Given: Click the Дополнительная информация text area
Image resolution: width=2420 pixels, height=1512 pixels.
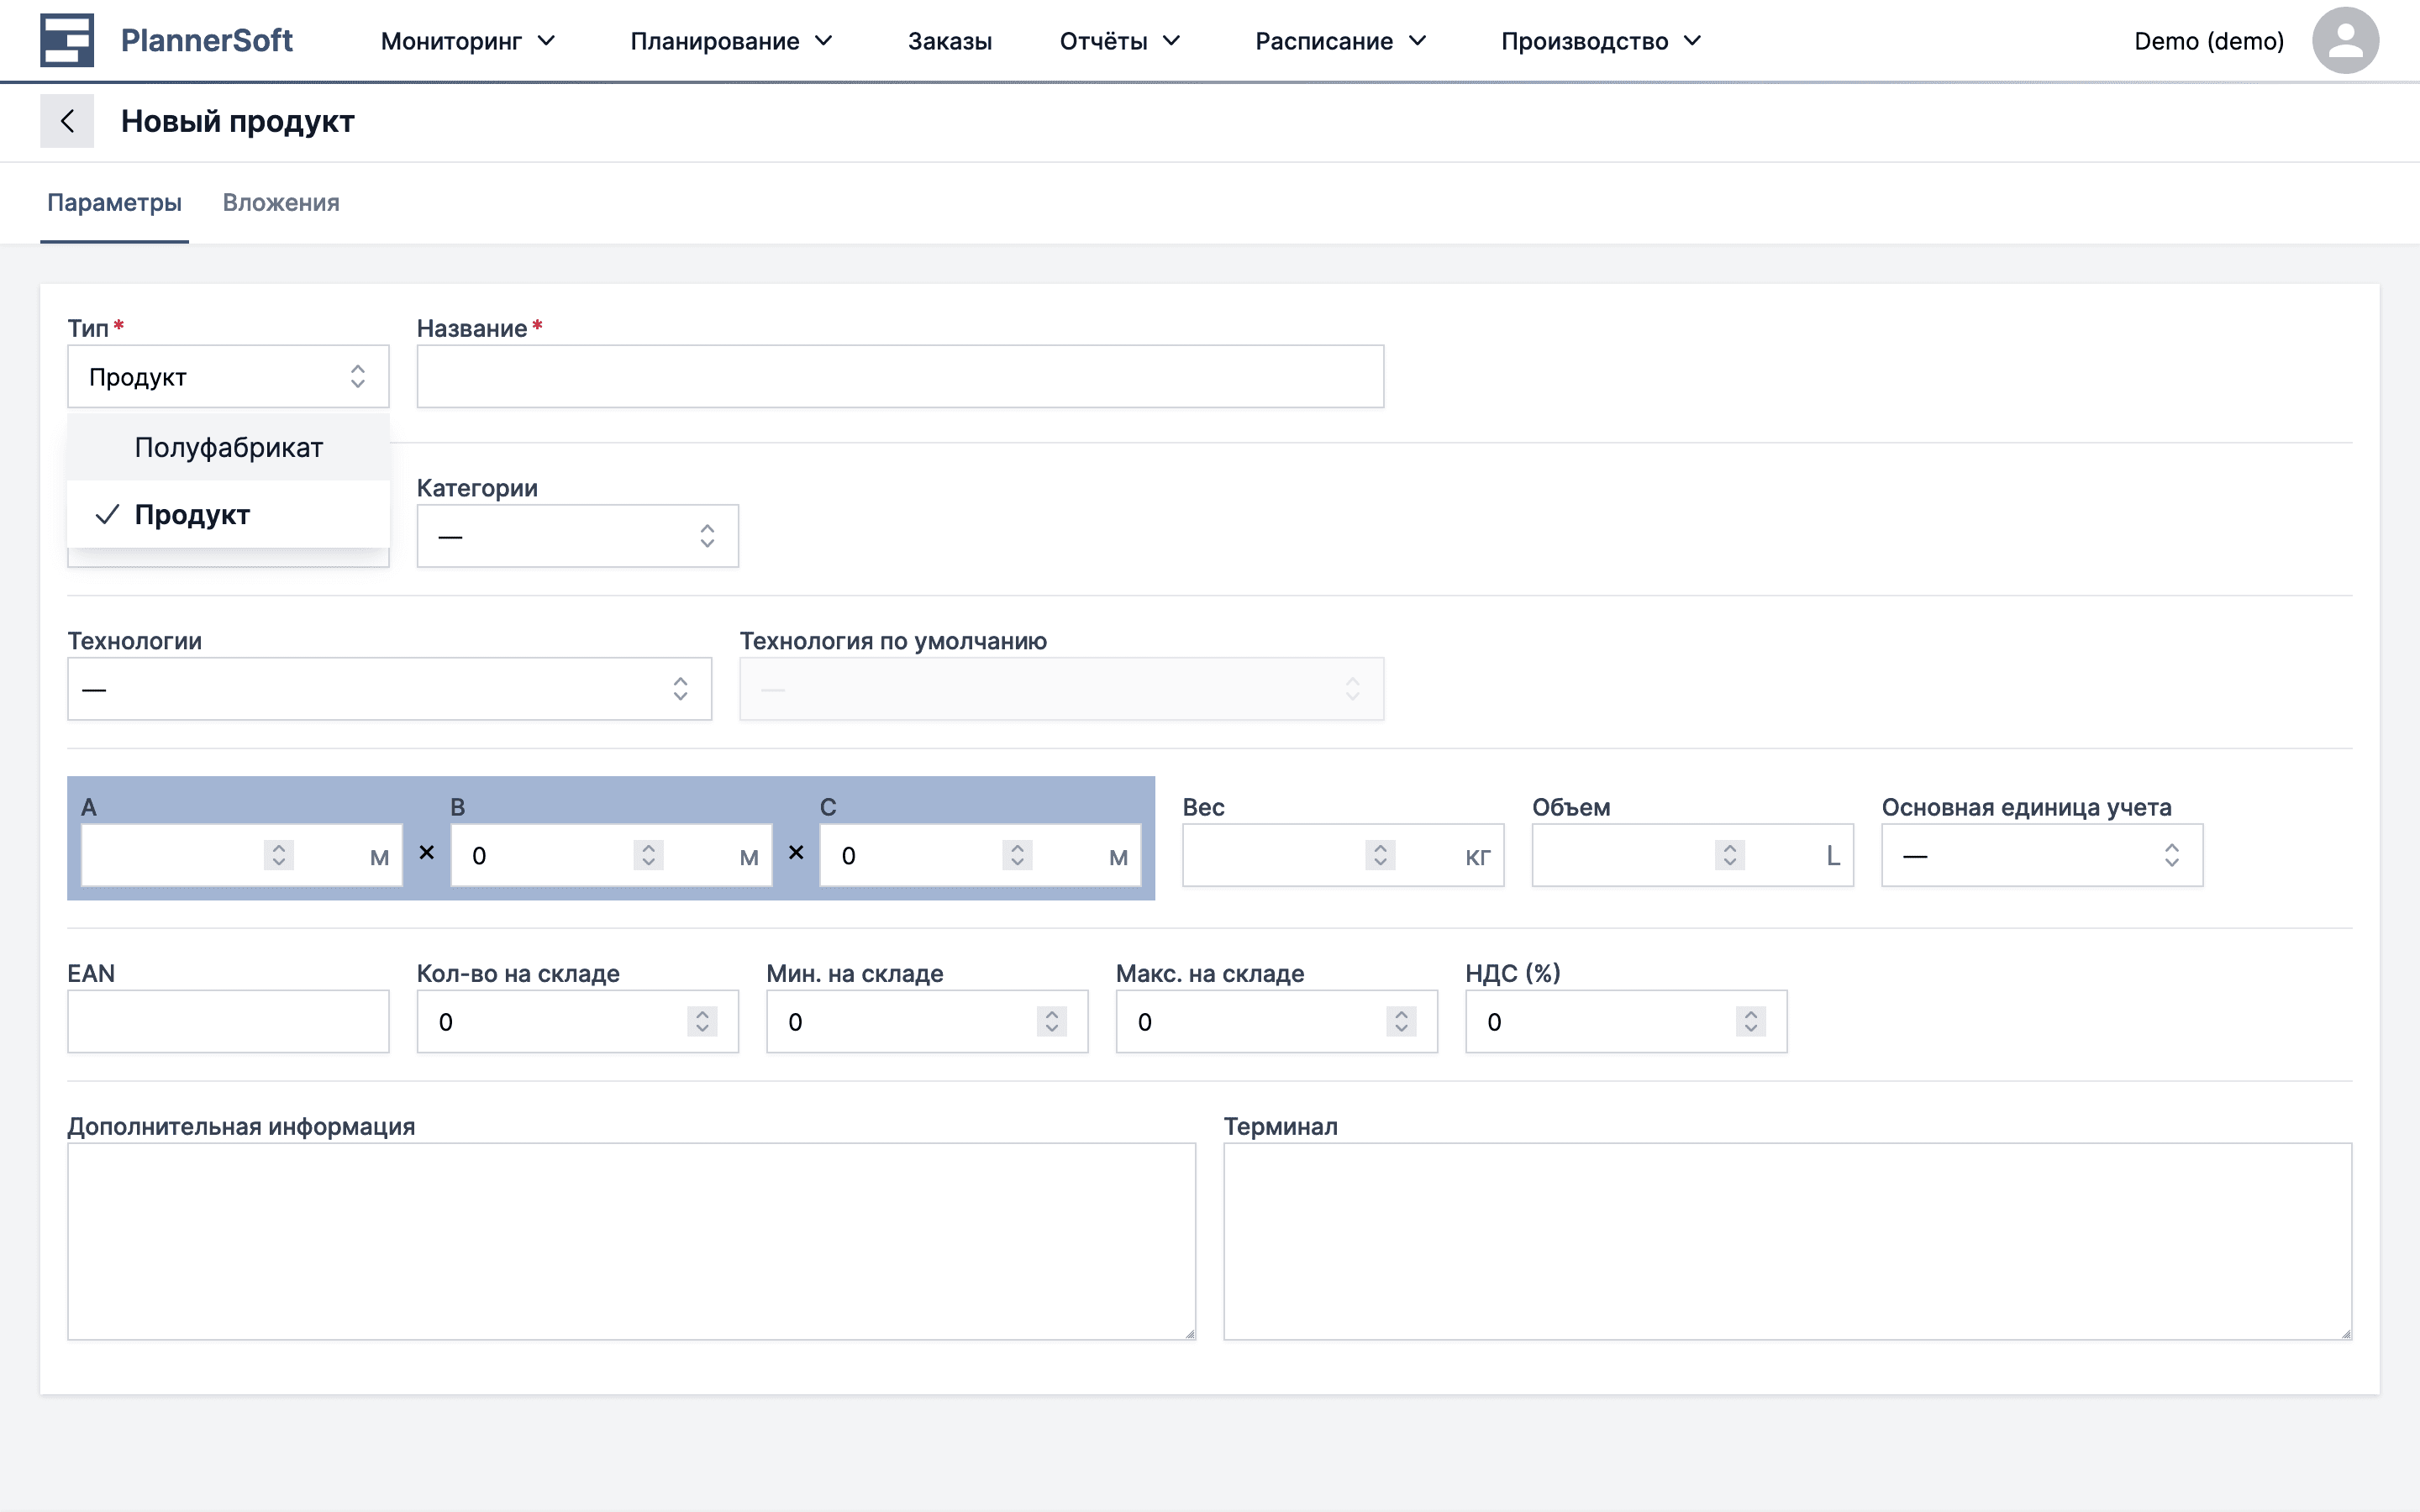Looking at the screenshot, I should click(631, 1241).
